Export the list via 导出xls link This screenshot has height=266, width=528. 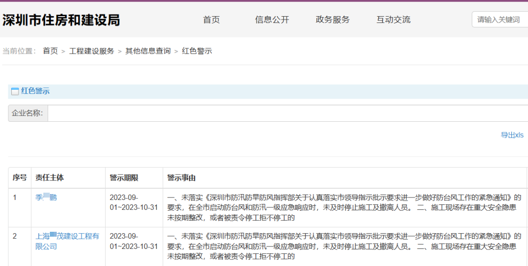click(x=512, y=135)
